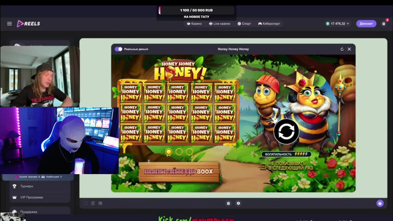Click the gift icon below the game
Viewport: 393px width, 221px height.
coord(228,203)
